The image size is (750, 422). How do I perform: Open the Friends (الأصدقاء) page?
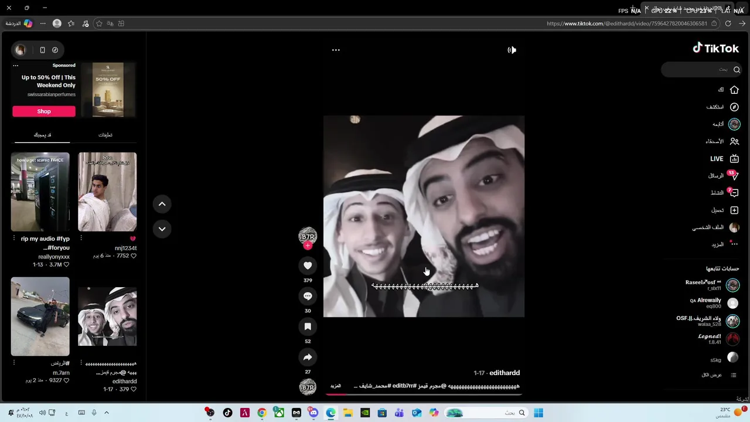point(722,141)
